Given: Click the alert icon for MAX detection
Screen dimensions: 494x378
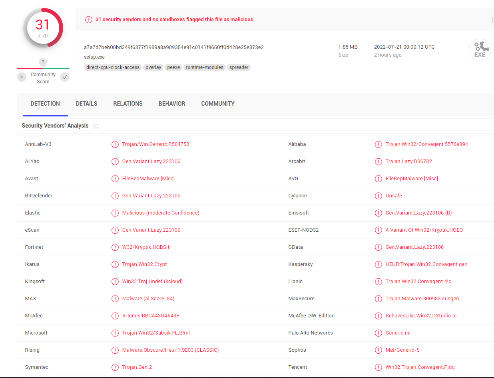Looking at the screenshot, I should point(115,299).
